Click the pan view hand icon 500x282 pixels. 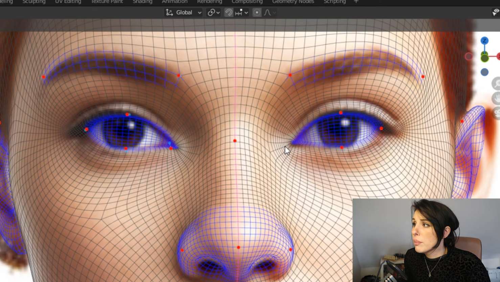497,98
